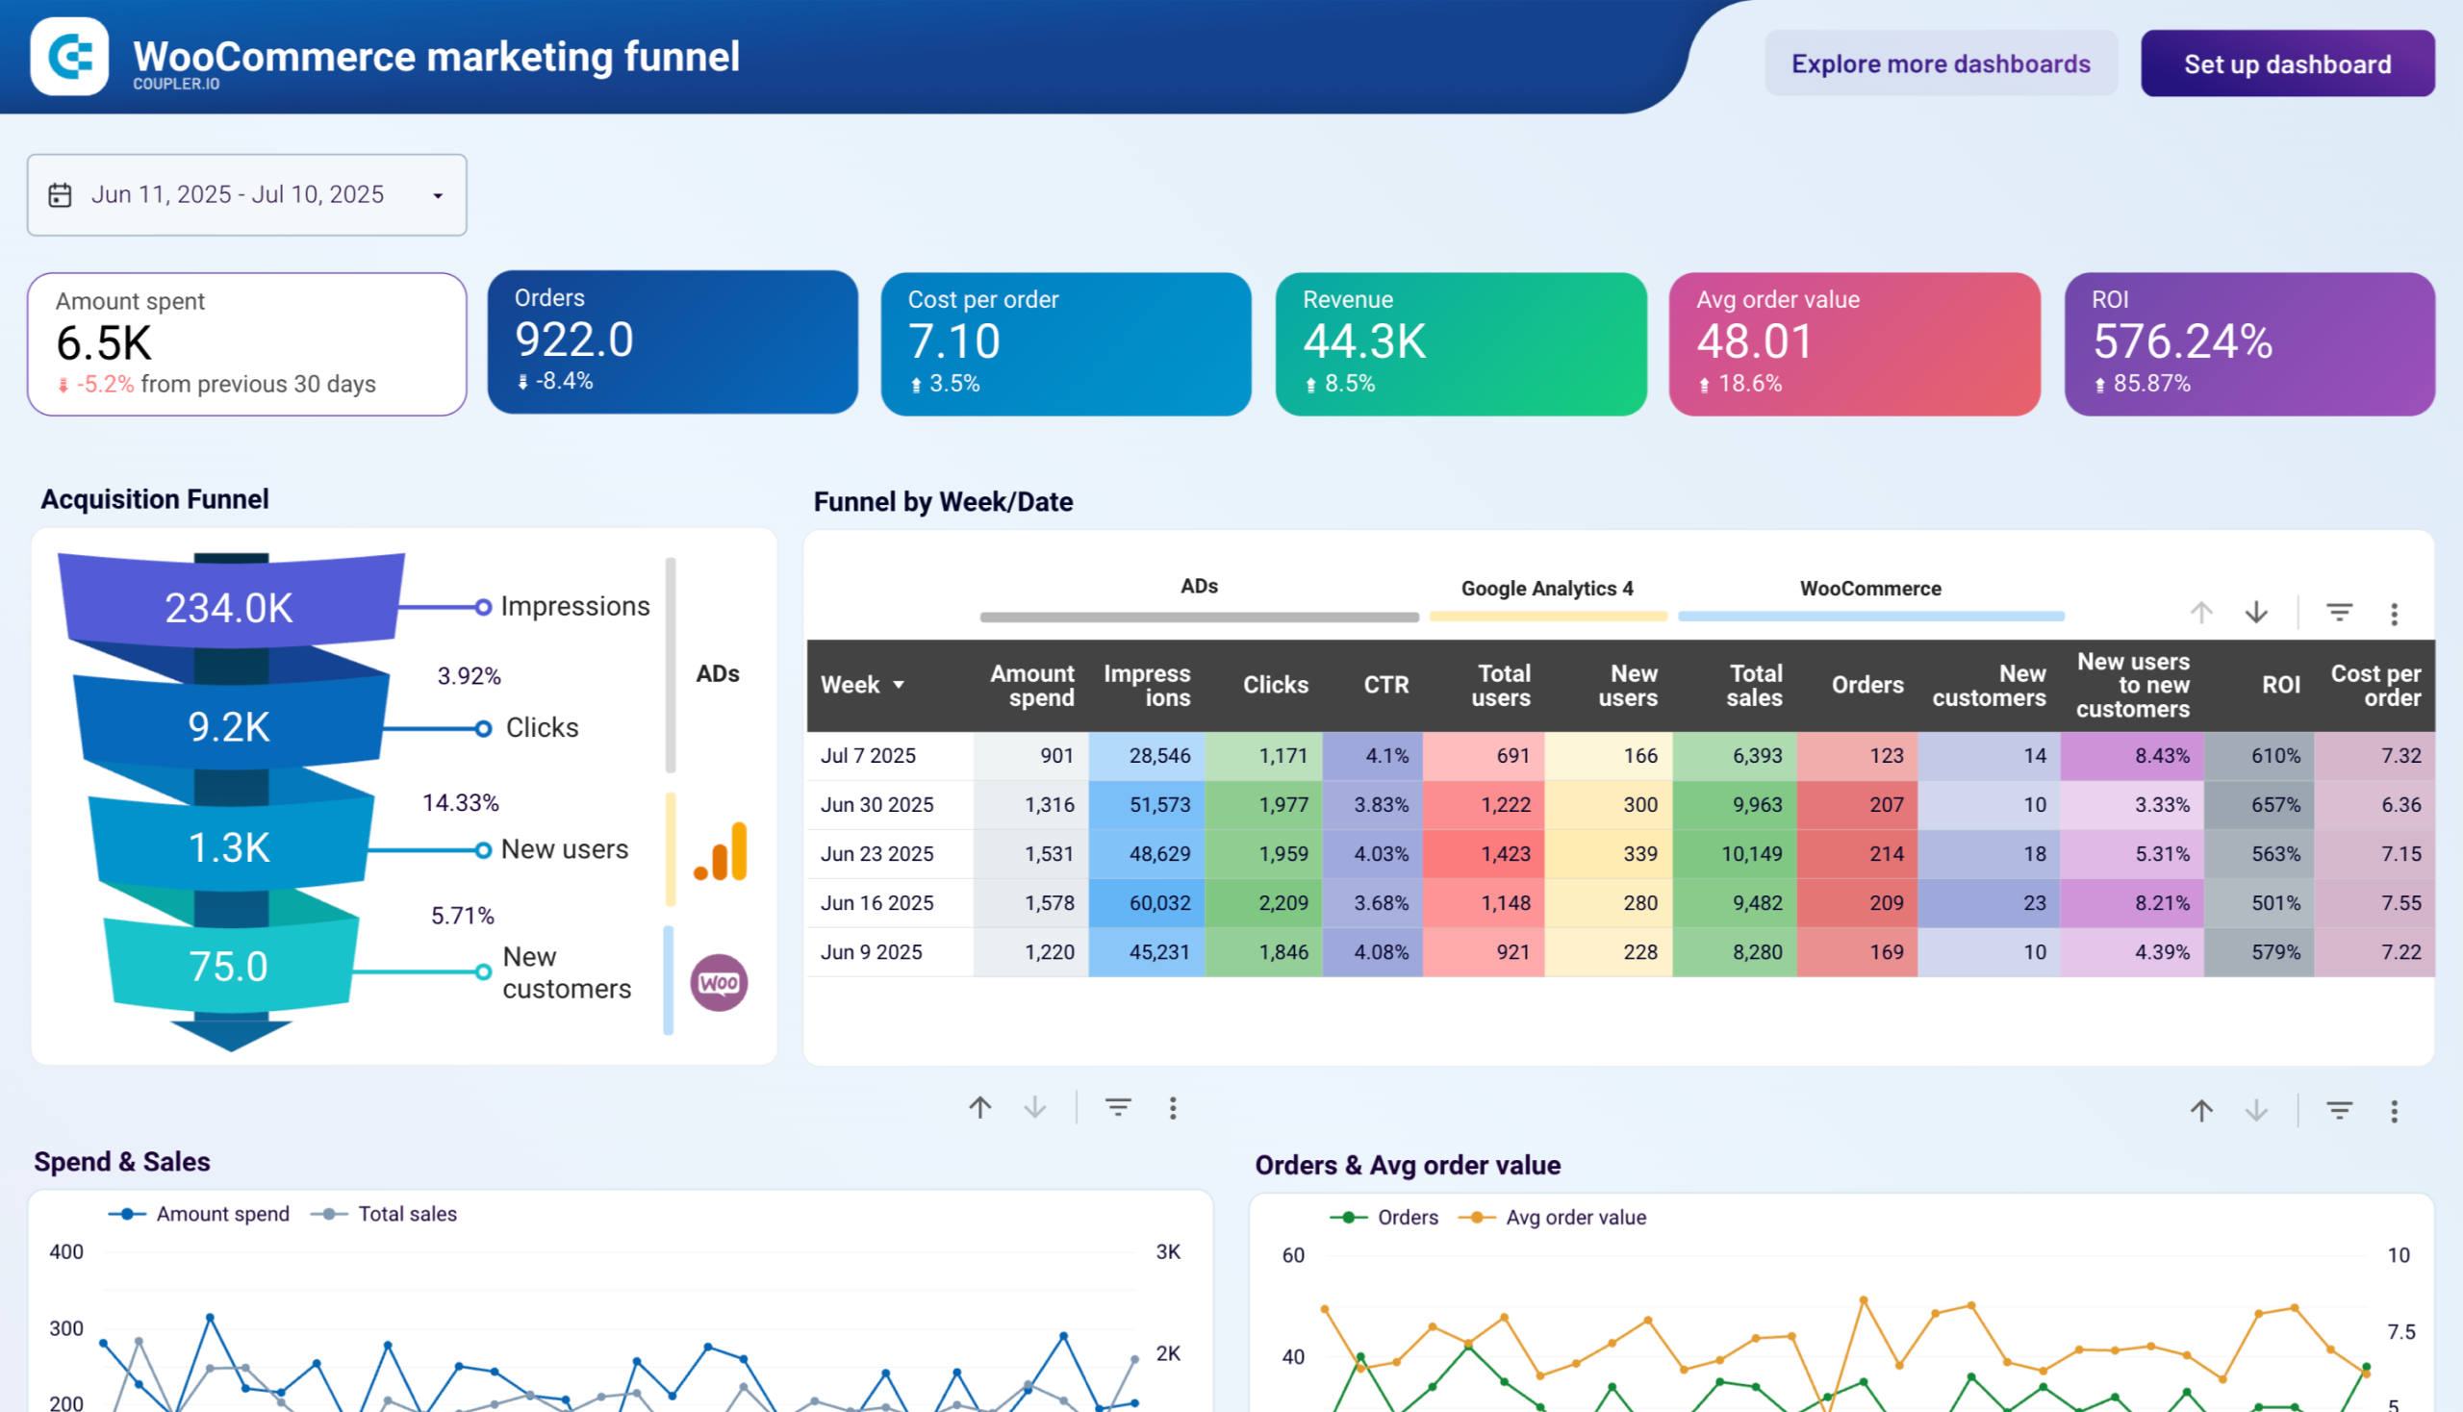Click the Set up dashboard button

tap(2288, 63)
